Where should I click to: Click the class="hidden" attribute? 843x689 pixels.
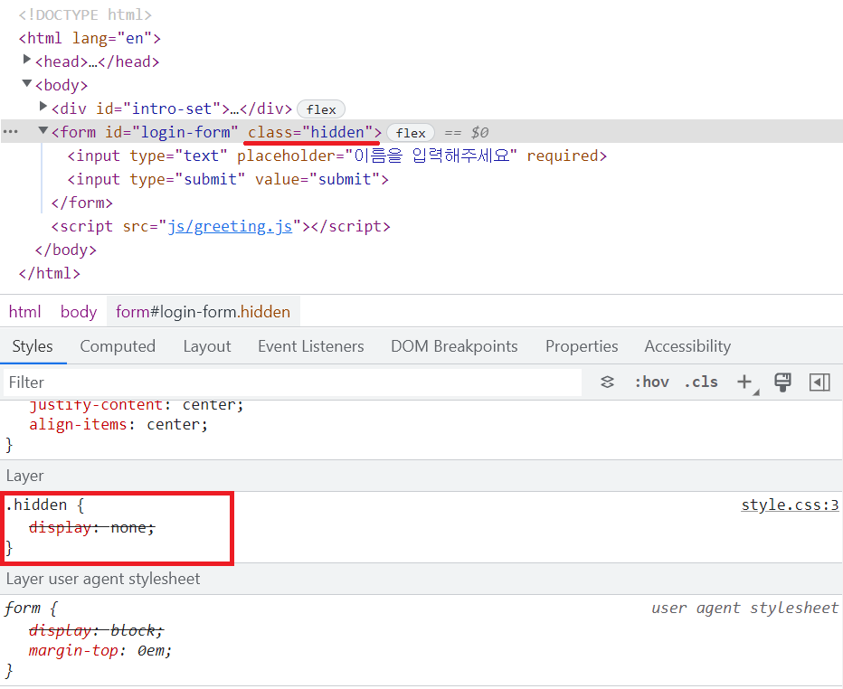pyautogui.click(x=310, y=132)
